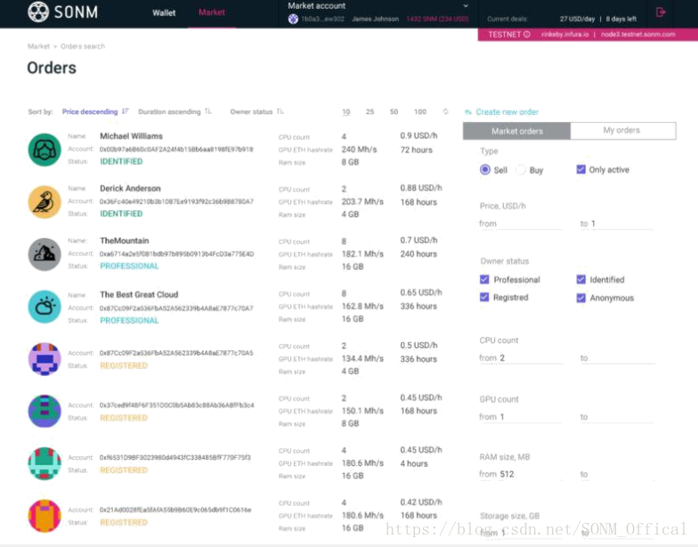Screen dimensions: 698x547
Task: Click the 27 USD/day current deals value
Action: tap(577, 20)
